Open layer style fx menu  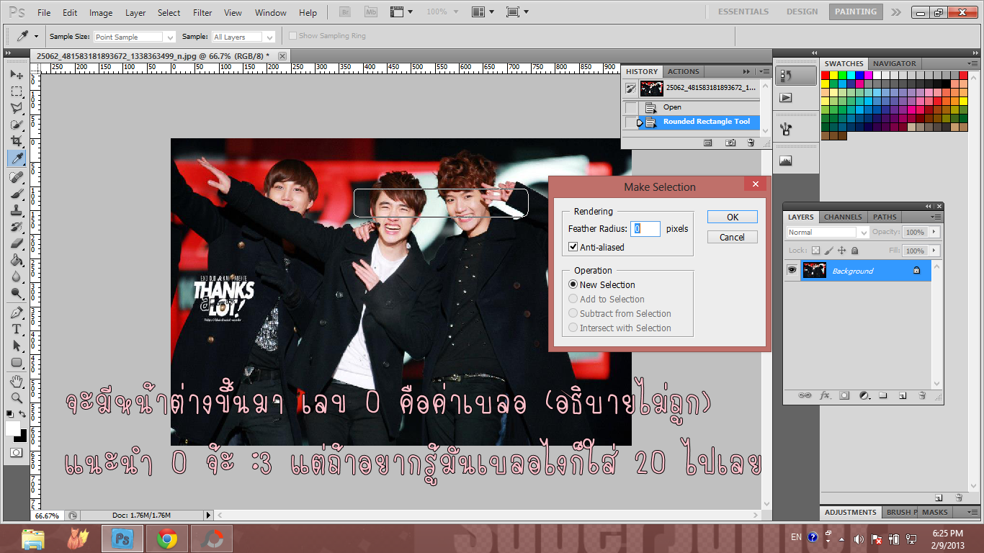826,395
